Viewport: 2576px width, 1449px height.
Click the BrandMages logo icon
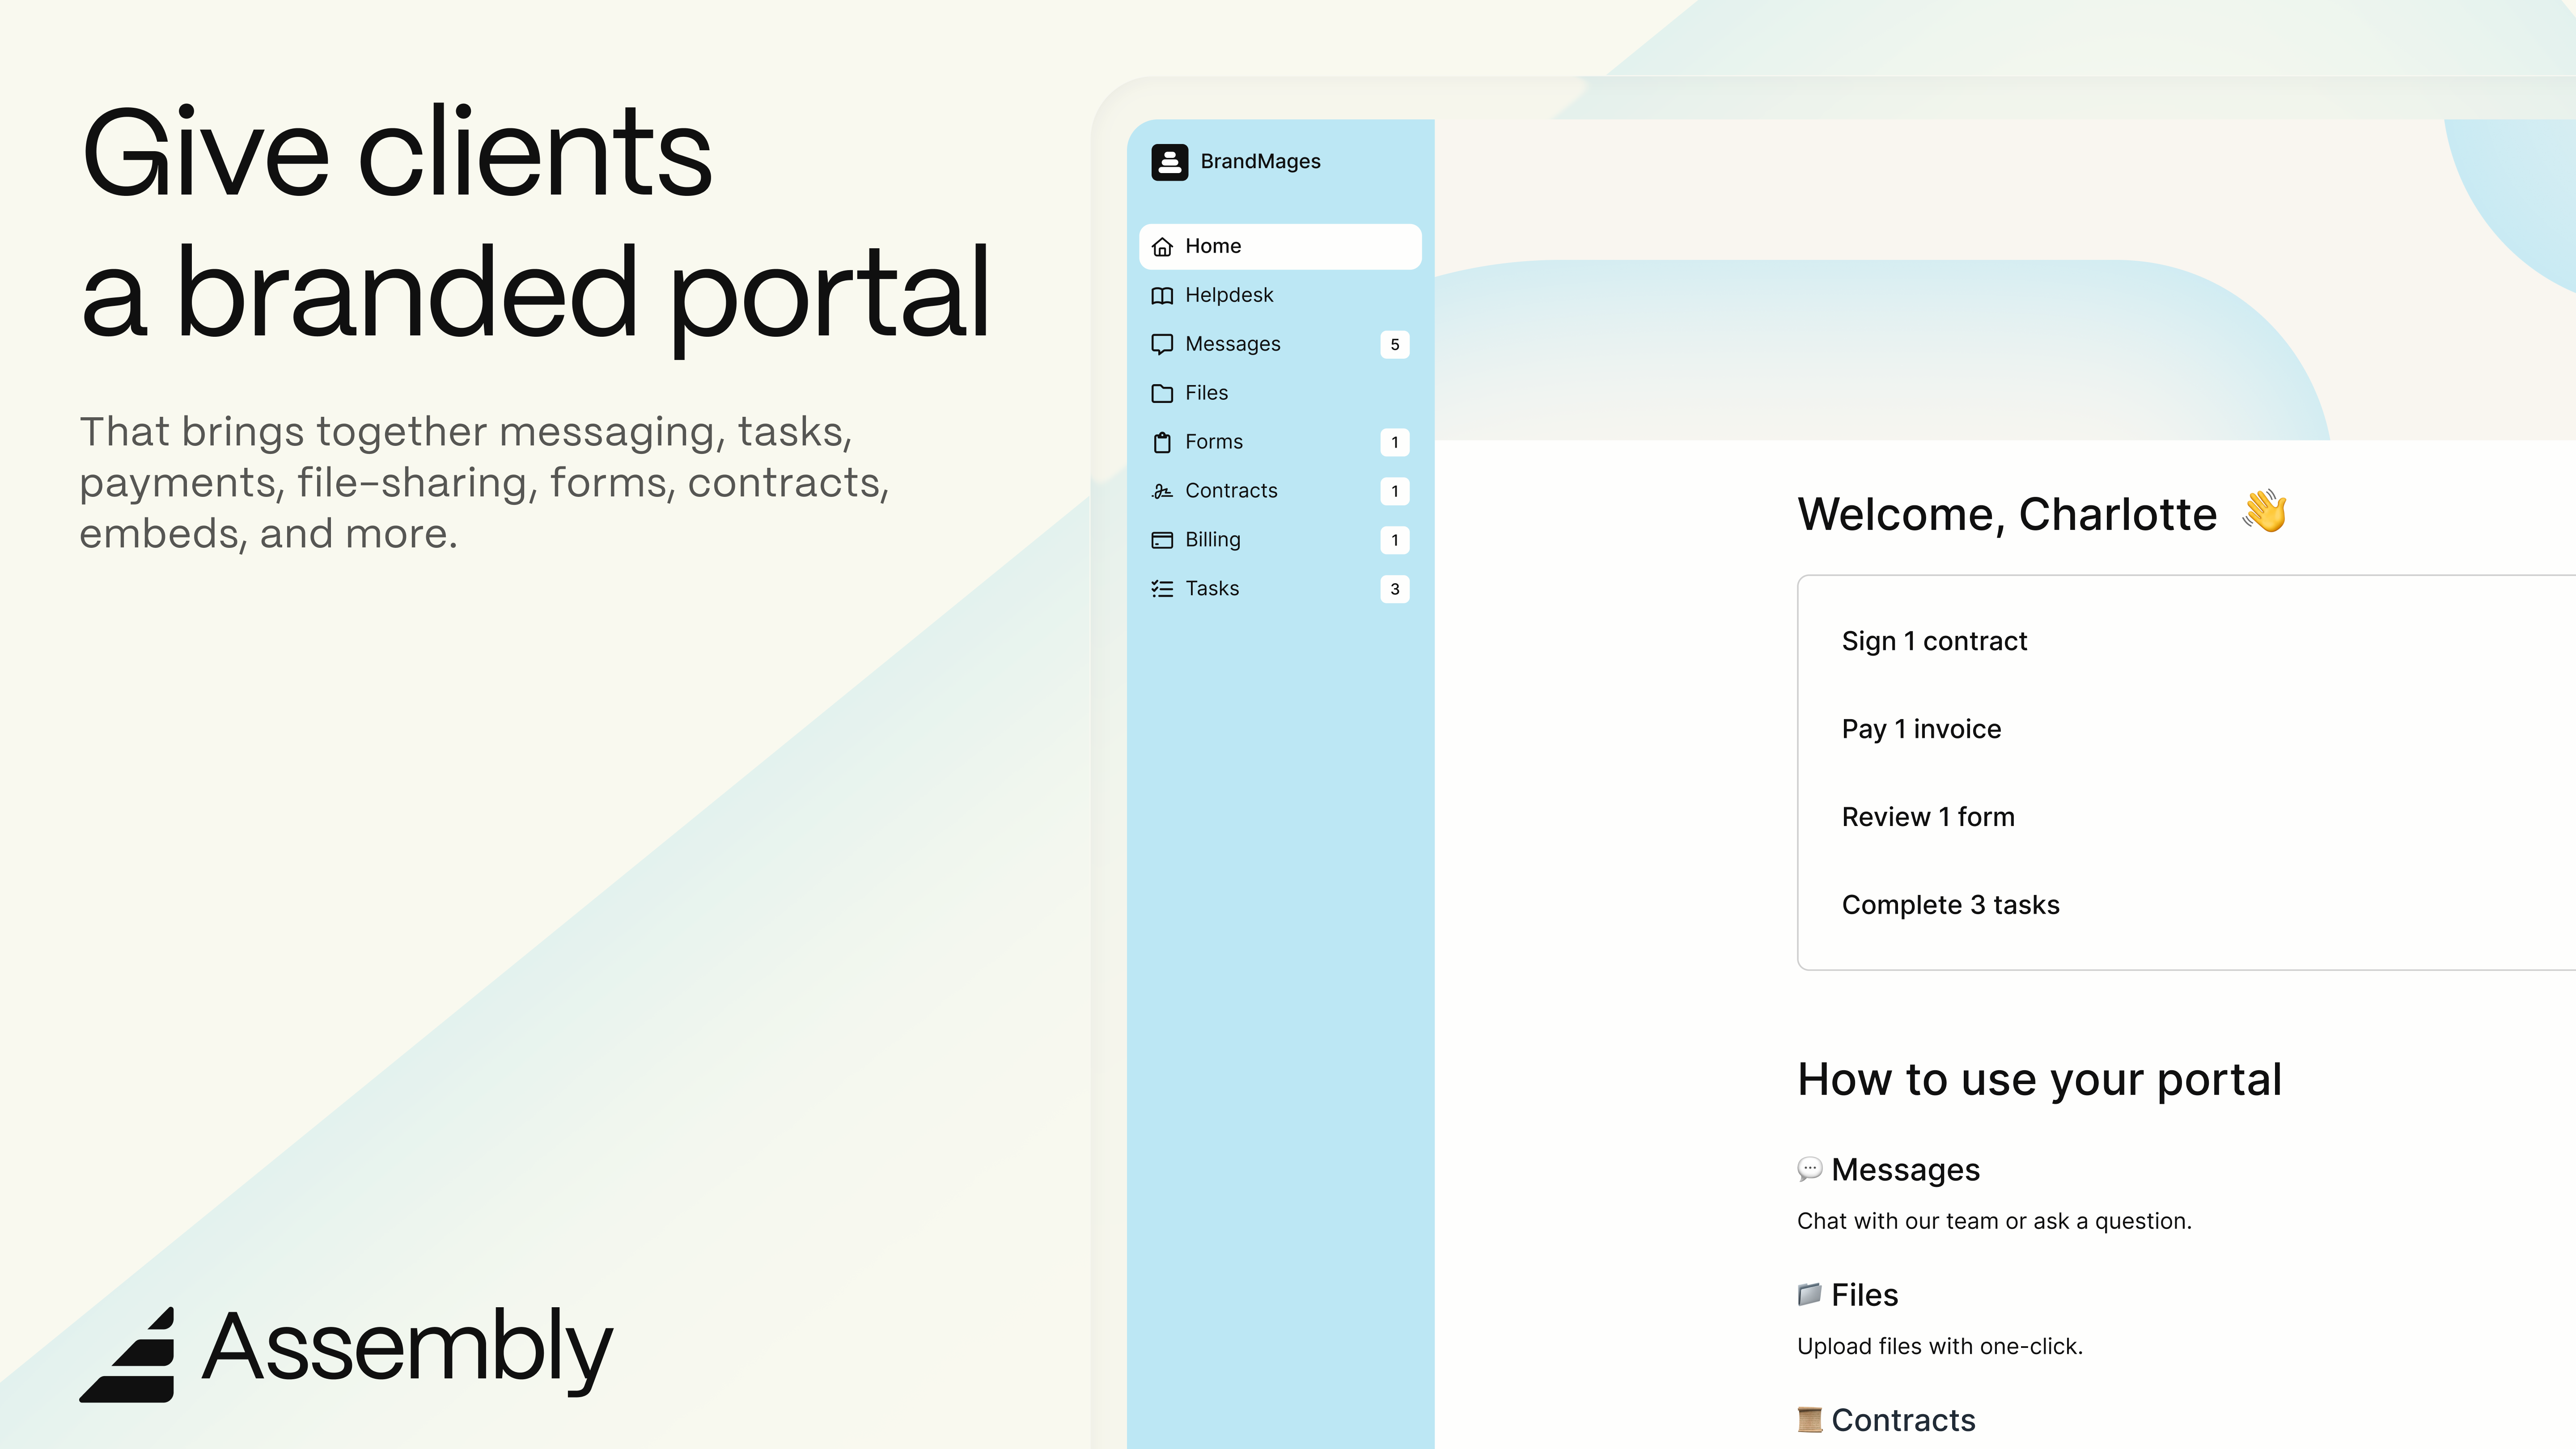click(1169, 161)
